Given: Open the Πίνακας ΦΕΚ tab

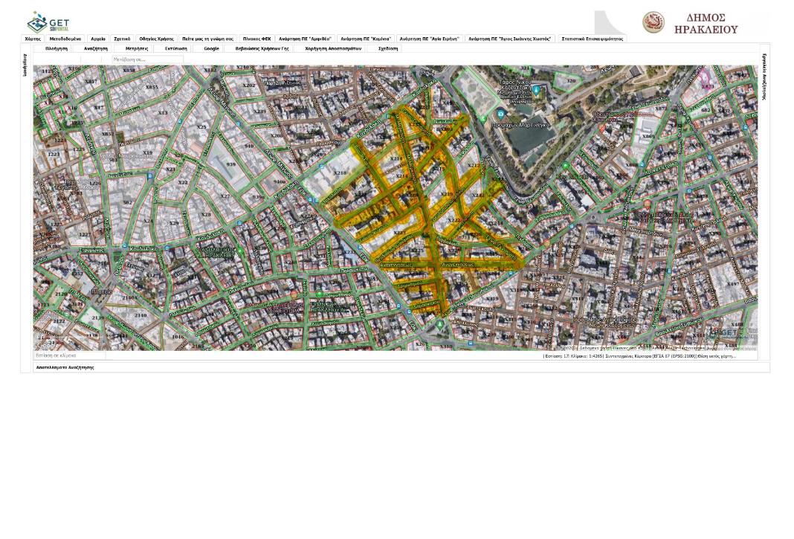Looking at the screenshot, I should pyautogui.click(x=256, y=39).
